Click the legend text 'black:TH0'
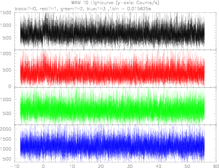The image size is (219, 168). 25,9
